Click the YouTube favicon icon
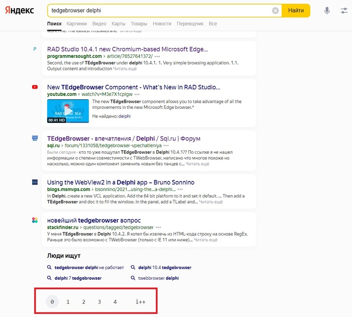 (x=35, y=87)
